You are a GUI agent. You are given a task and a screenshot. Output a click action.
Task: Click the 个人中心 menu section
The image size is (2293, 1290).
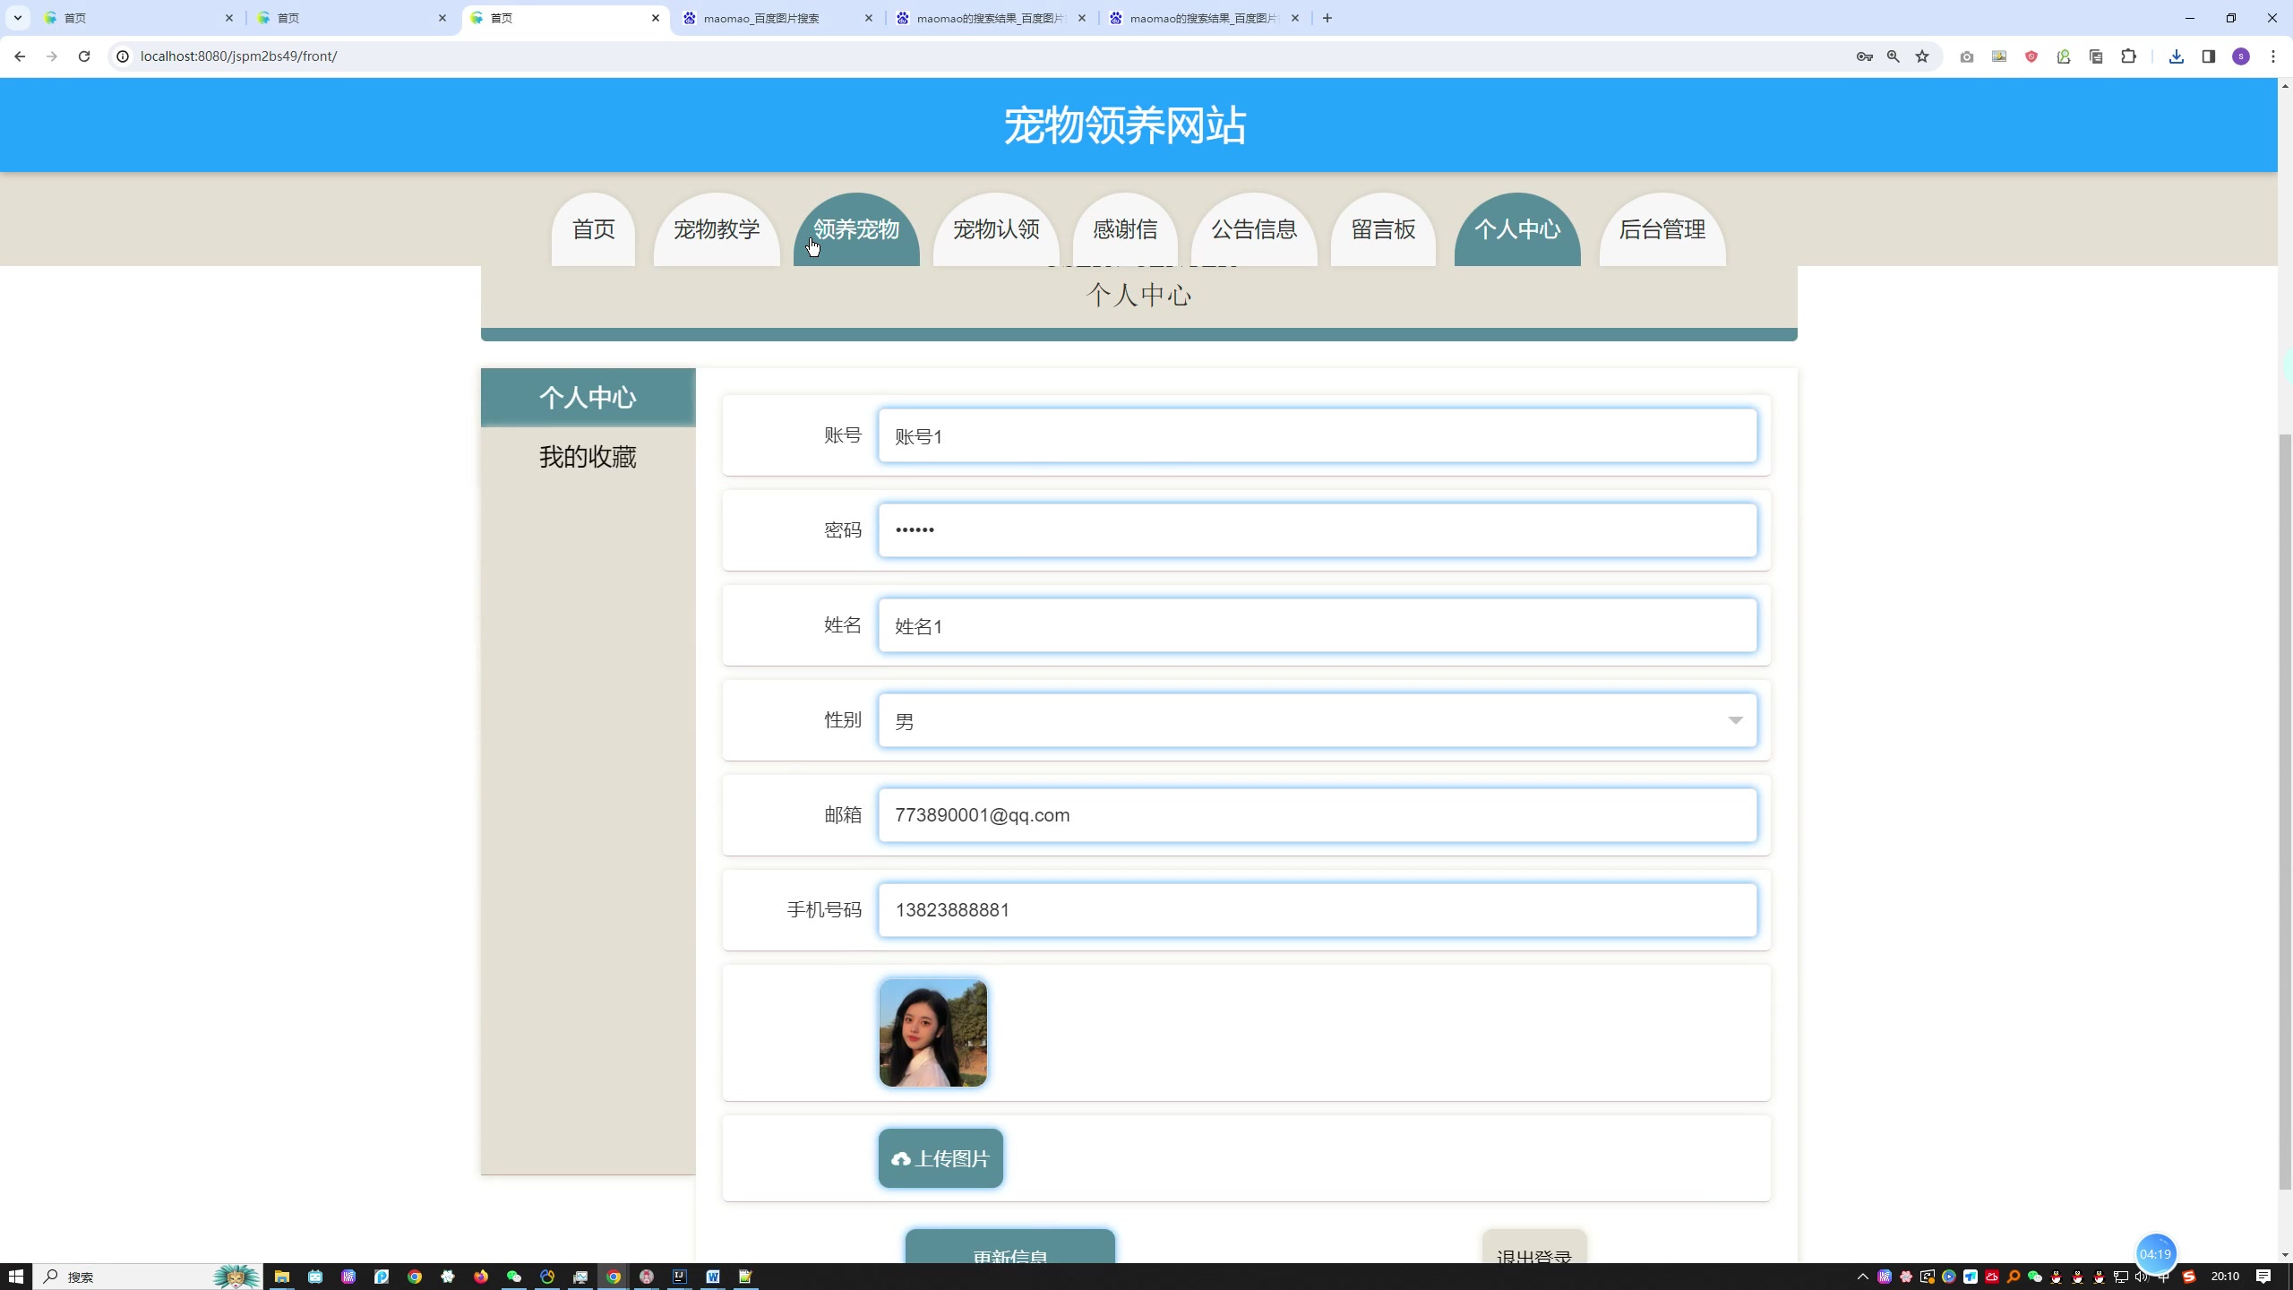(1516, 228)
